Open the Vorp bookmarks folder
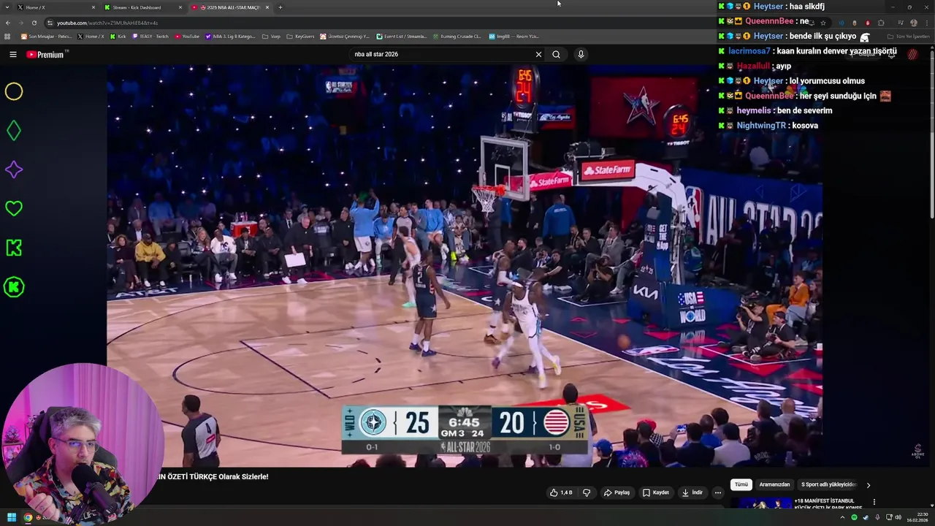The image size is (935, 526). tap(271, 36)
